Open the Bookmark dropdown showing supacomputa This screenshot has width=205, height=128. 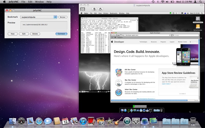[x=39, y=17]
